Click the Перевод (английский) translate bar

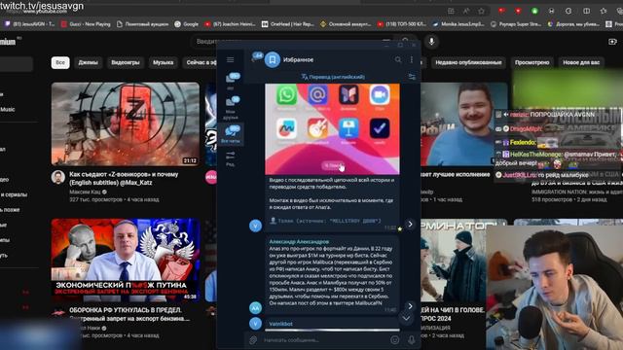click(x=333, y=77)
